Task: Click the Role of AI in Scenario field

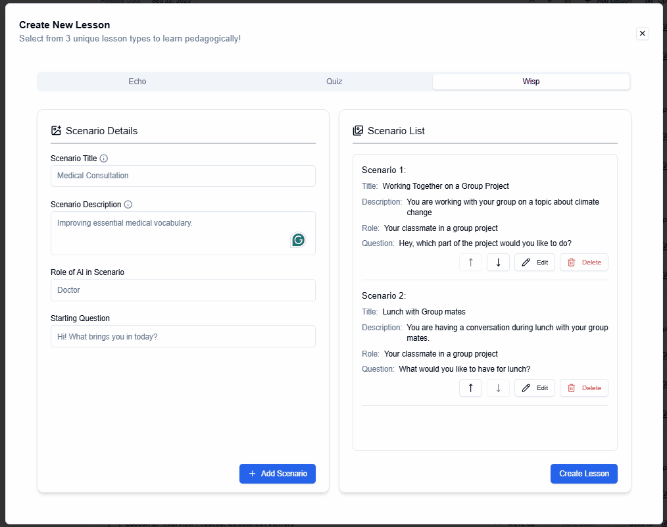Action: click(x=183, y=290)
